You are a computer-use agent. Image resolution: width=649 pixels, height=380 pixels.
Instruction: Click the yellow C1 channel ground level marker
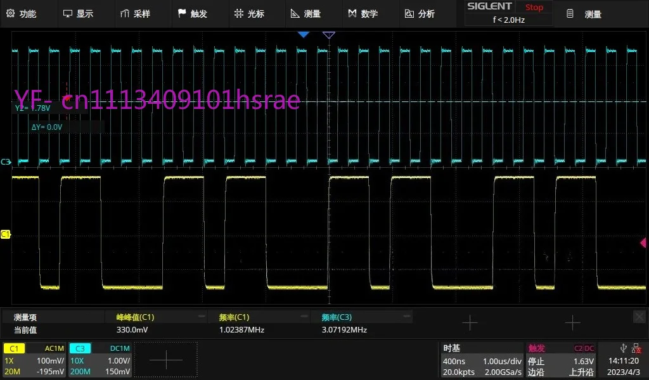(5, 234)
